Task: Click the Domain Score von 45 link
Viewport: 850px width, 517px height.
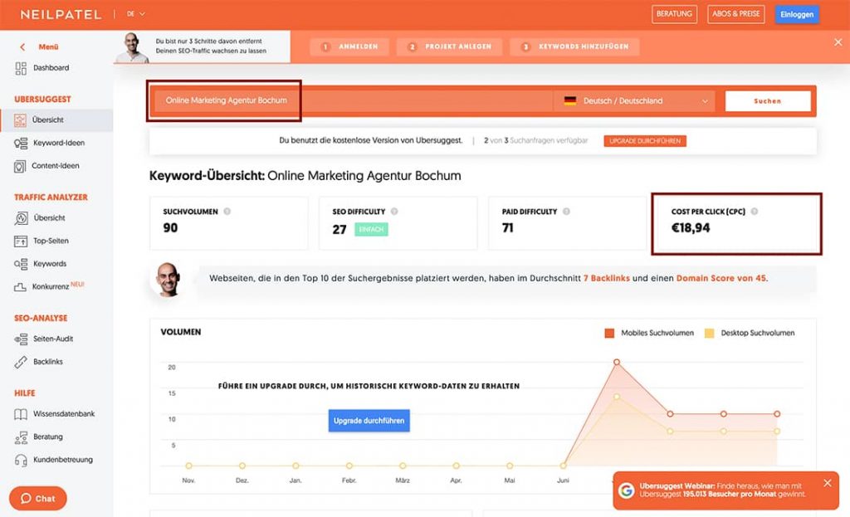Action: click(x=721, y=279)
